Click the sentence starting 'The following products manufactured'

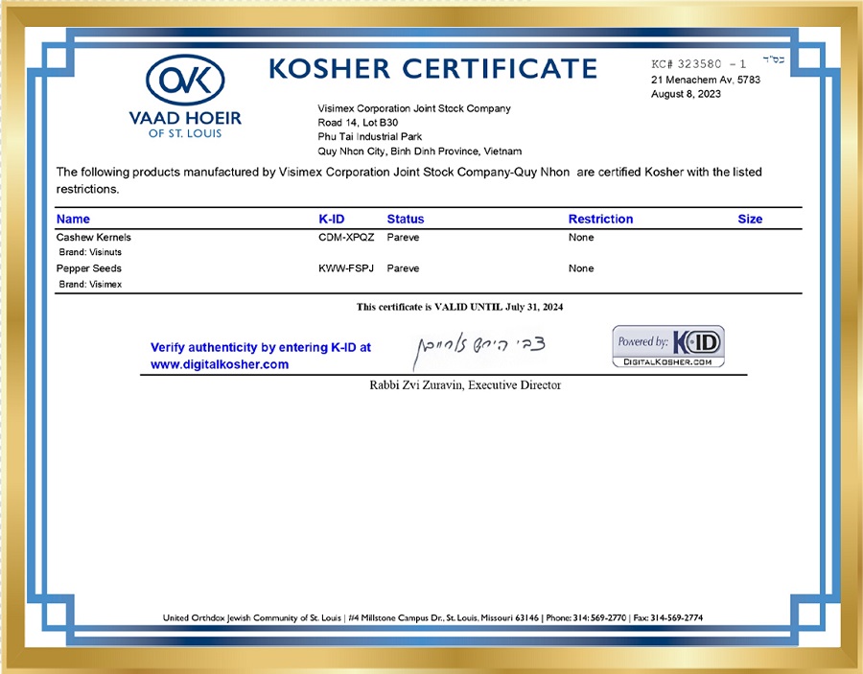pos(408,180)
